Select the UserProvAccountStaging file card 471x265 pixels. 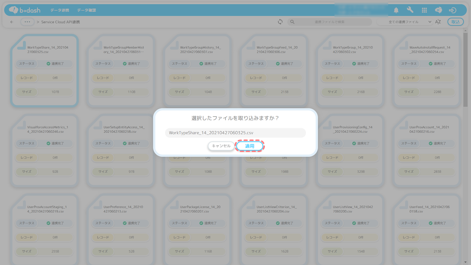point(45,230)
